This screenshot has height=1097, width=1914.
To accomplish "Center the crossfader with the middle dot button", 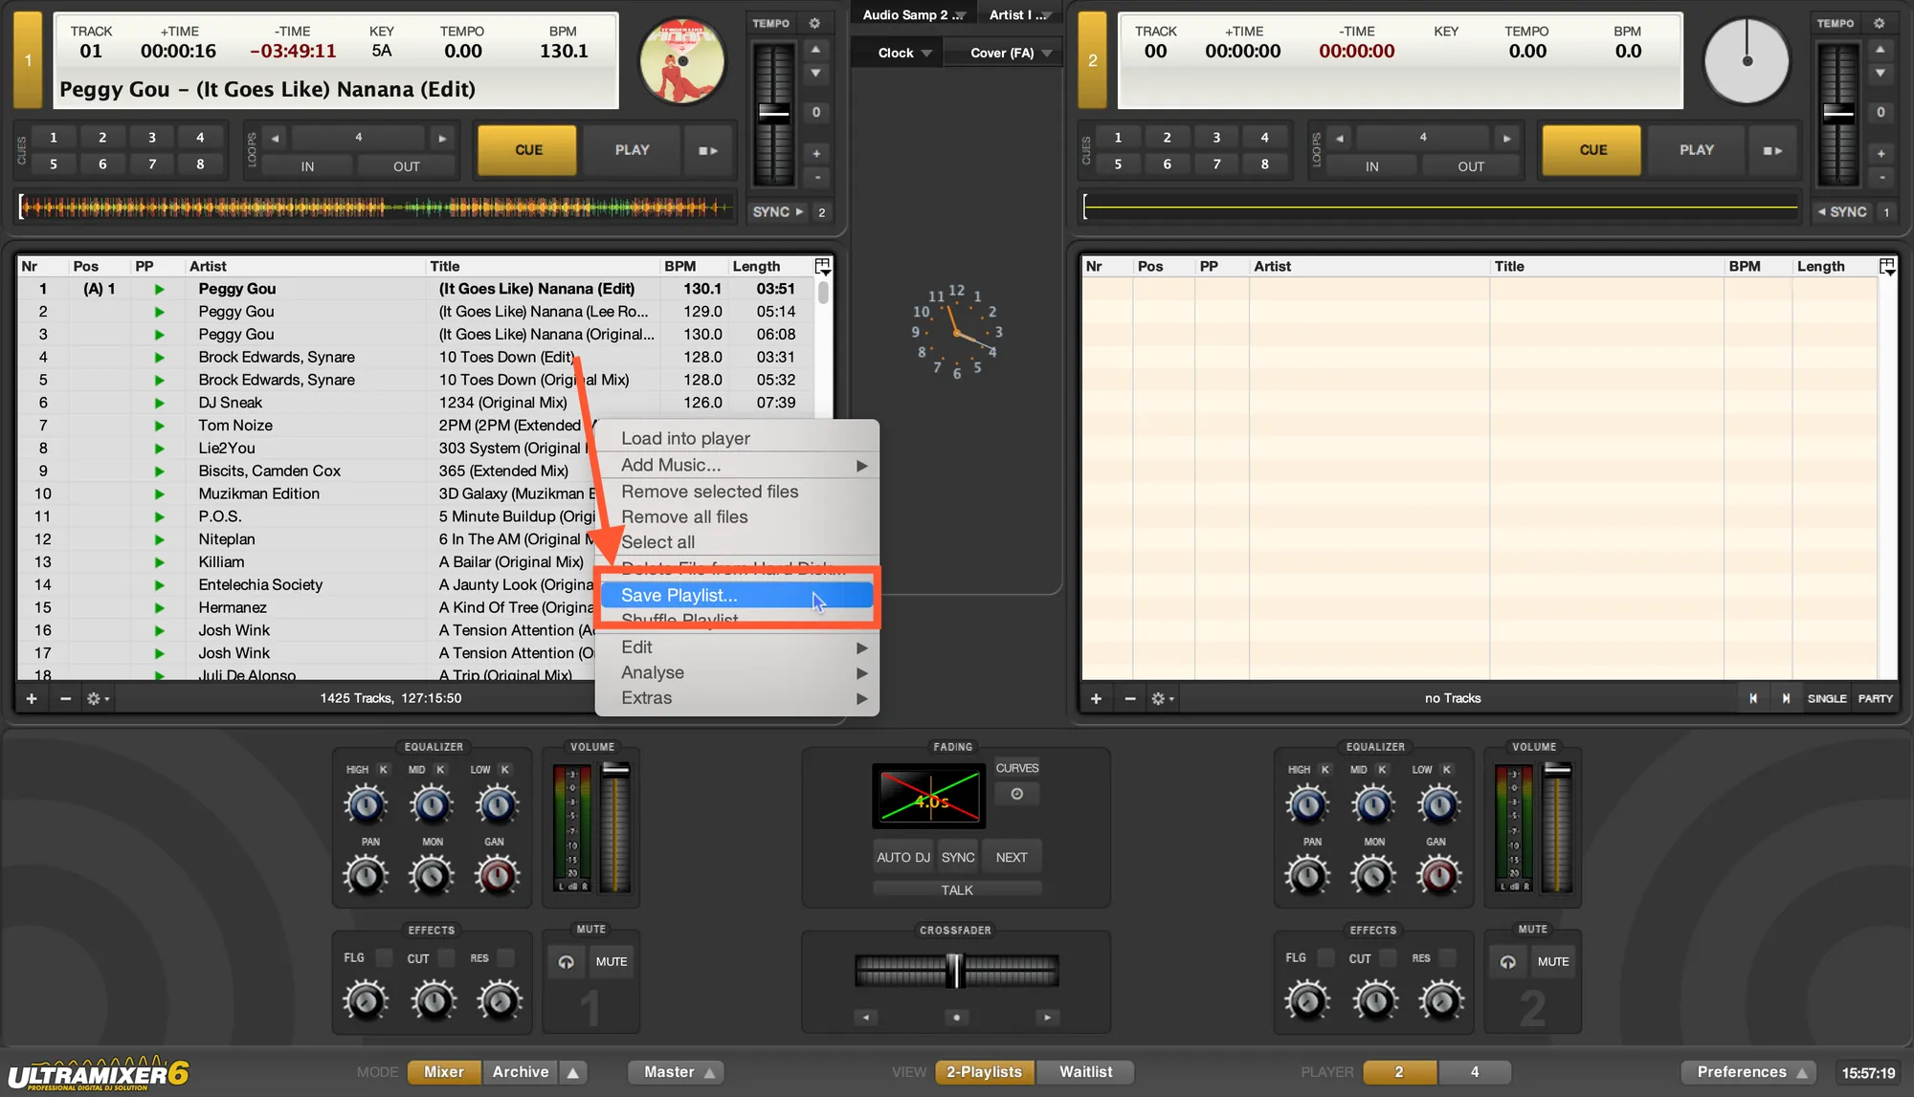I will click(x=956, y=1018).
